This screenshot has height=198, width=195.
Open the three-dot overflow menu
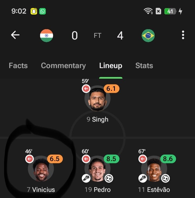(x=183, y=35)
